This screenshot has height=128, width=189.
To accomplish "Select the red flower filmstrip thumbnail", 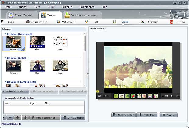I will click(x=133, y=96).
